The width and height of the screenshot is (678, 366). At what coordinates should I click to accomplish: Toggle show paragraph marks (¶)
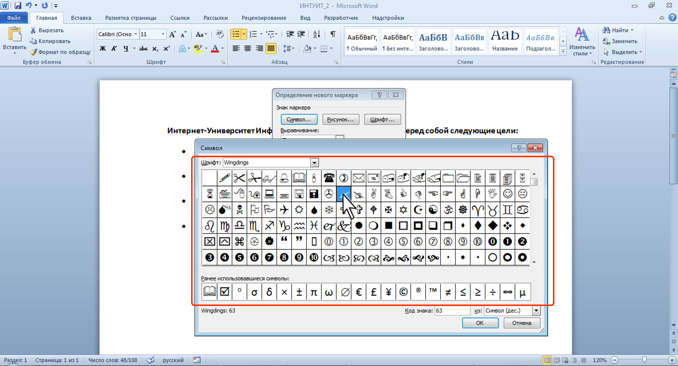coord(333,34)
